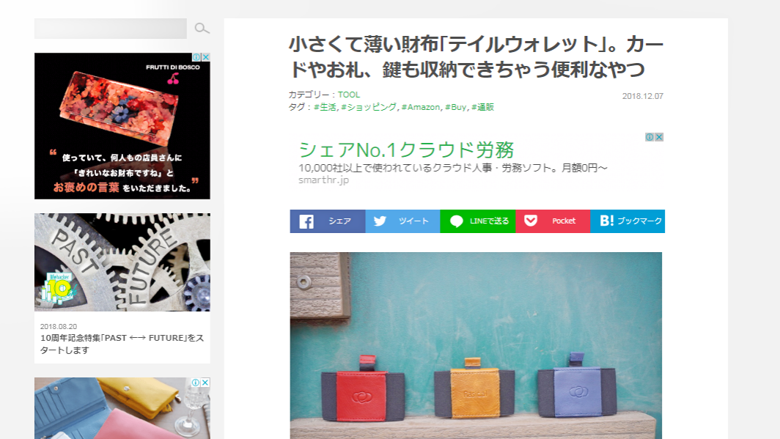780x439 pixels.
Task: Open ad info icon on SmartHR banner
Action: pyautogui.click(x=650, y=137)
